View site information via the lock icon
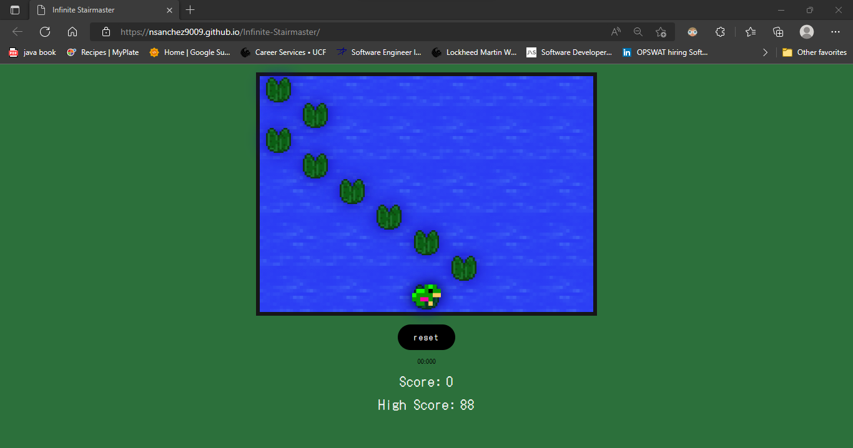Image resolution: width=853 pixels, height=448 pixels. [x=106, y=32]
